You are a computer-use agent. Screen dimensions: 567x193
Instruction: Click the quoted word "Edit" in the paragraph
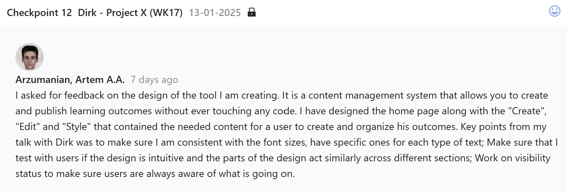point(28,127)
